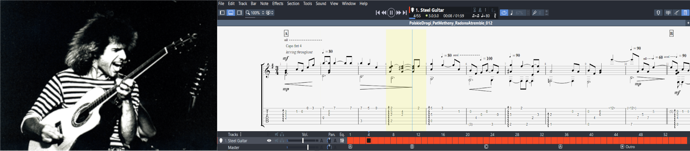Open the Effects menu

pyautogui.click(x=277, y=4)
